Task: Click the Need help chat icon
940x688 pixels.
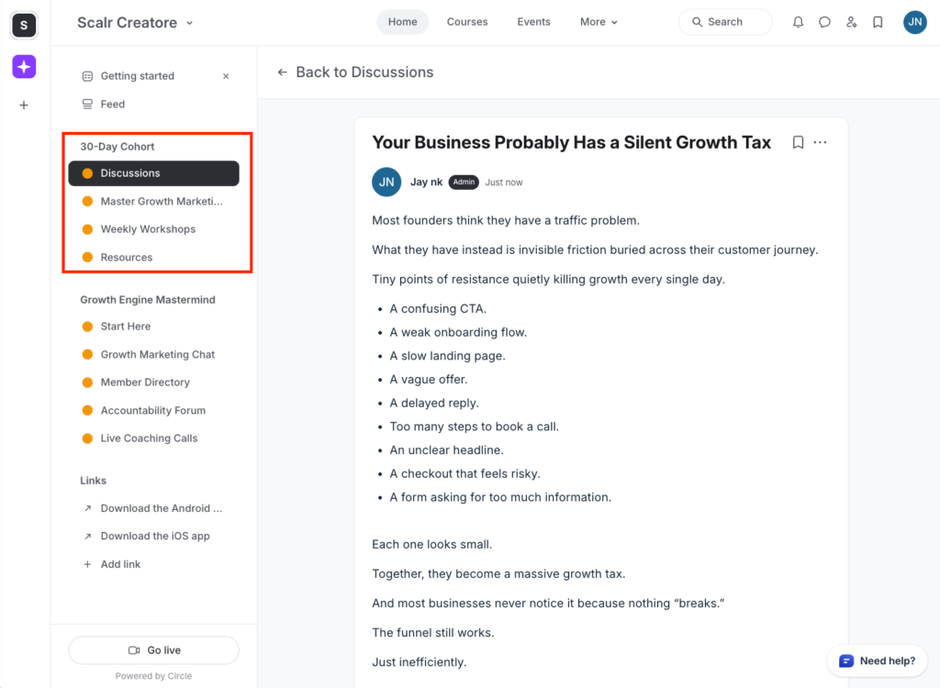Action: [x=845, y=661]
